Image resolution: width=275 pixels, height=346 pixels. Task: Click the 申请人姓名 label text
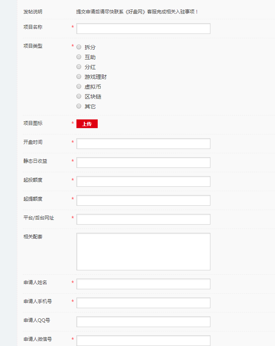click(x=35, y=282)
